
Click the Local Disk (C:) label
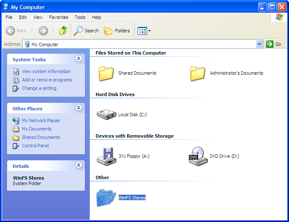(133, 115)
